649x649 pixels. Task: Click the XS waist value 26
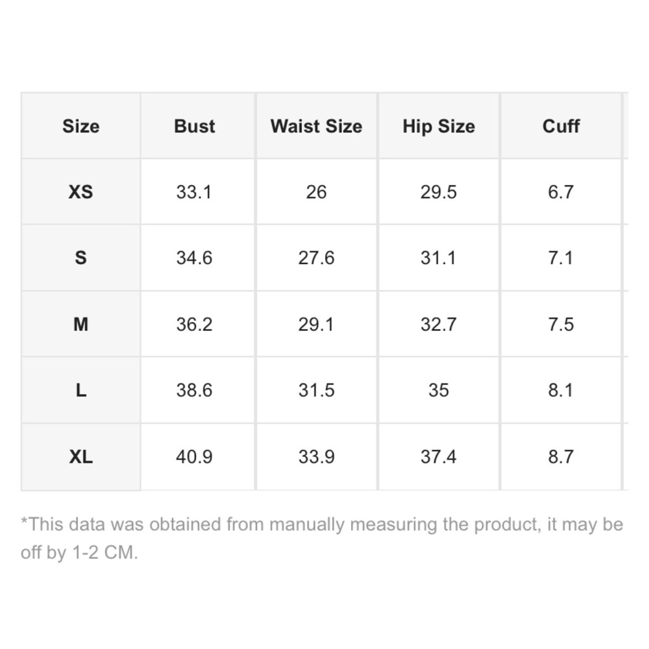pos(316,191)
